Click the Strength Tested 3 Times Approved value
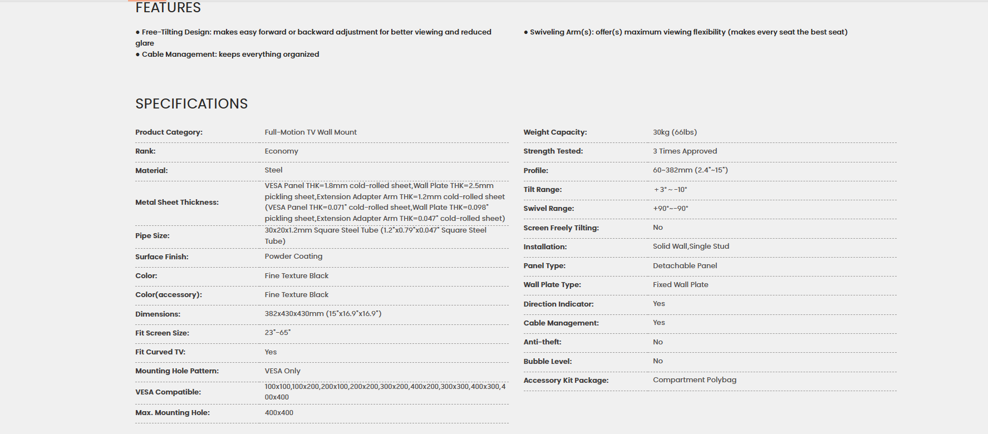Image resolution: width=988 pixels, height=434 pixels. pos(685,151)
